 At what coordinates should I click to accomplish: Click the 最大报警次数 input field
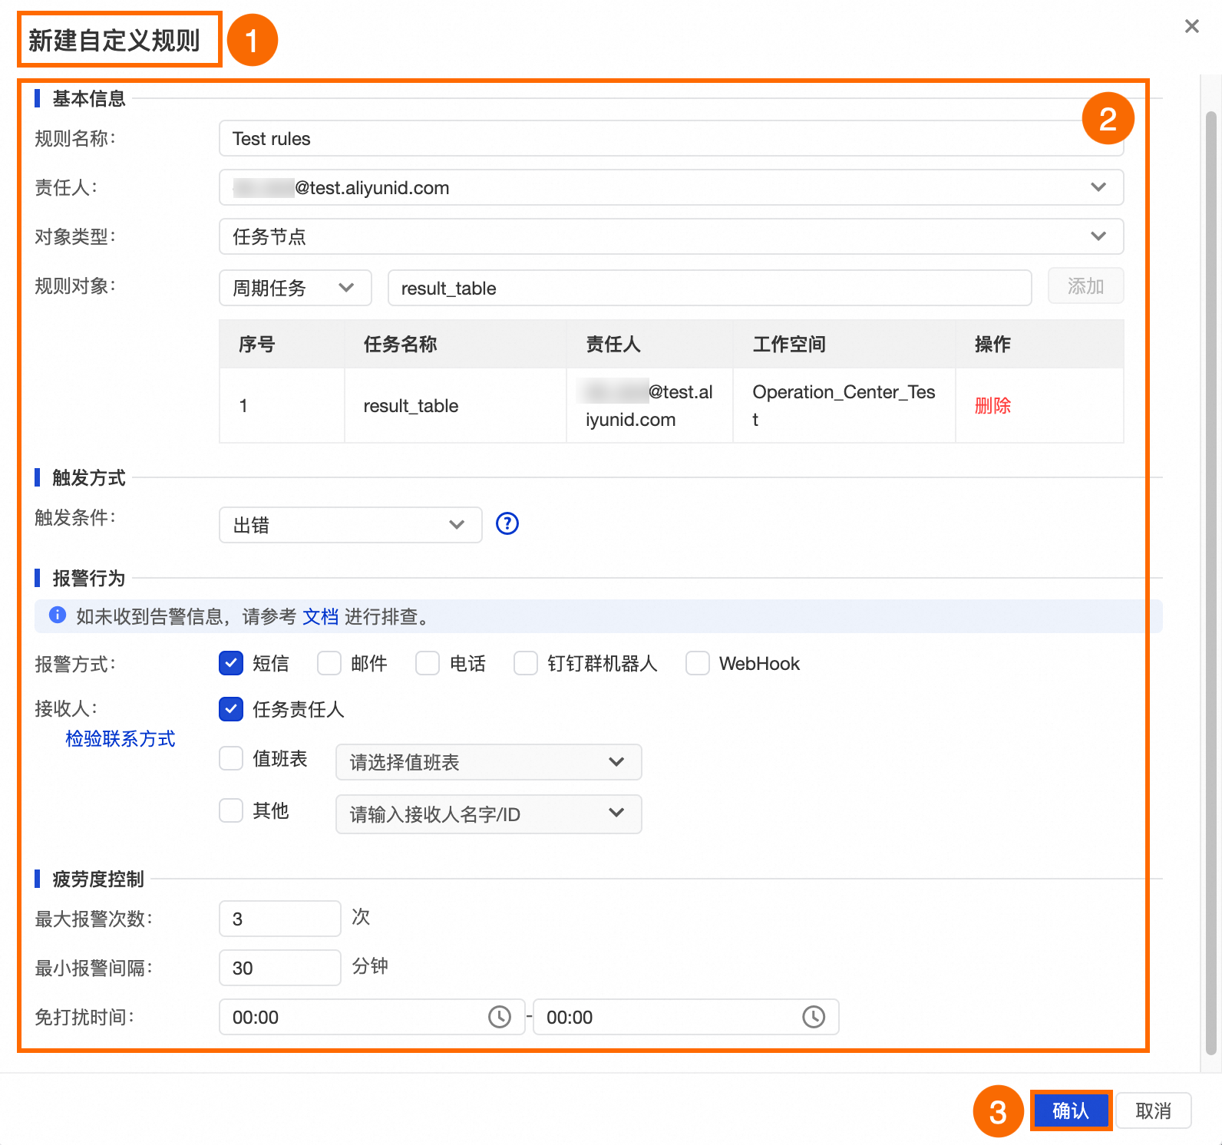pyautogui.click(x=280, y=919)
